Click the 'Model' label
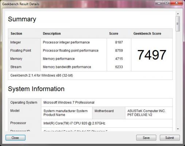 click(x=15, y=111)
